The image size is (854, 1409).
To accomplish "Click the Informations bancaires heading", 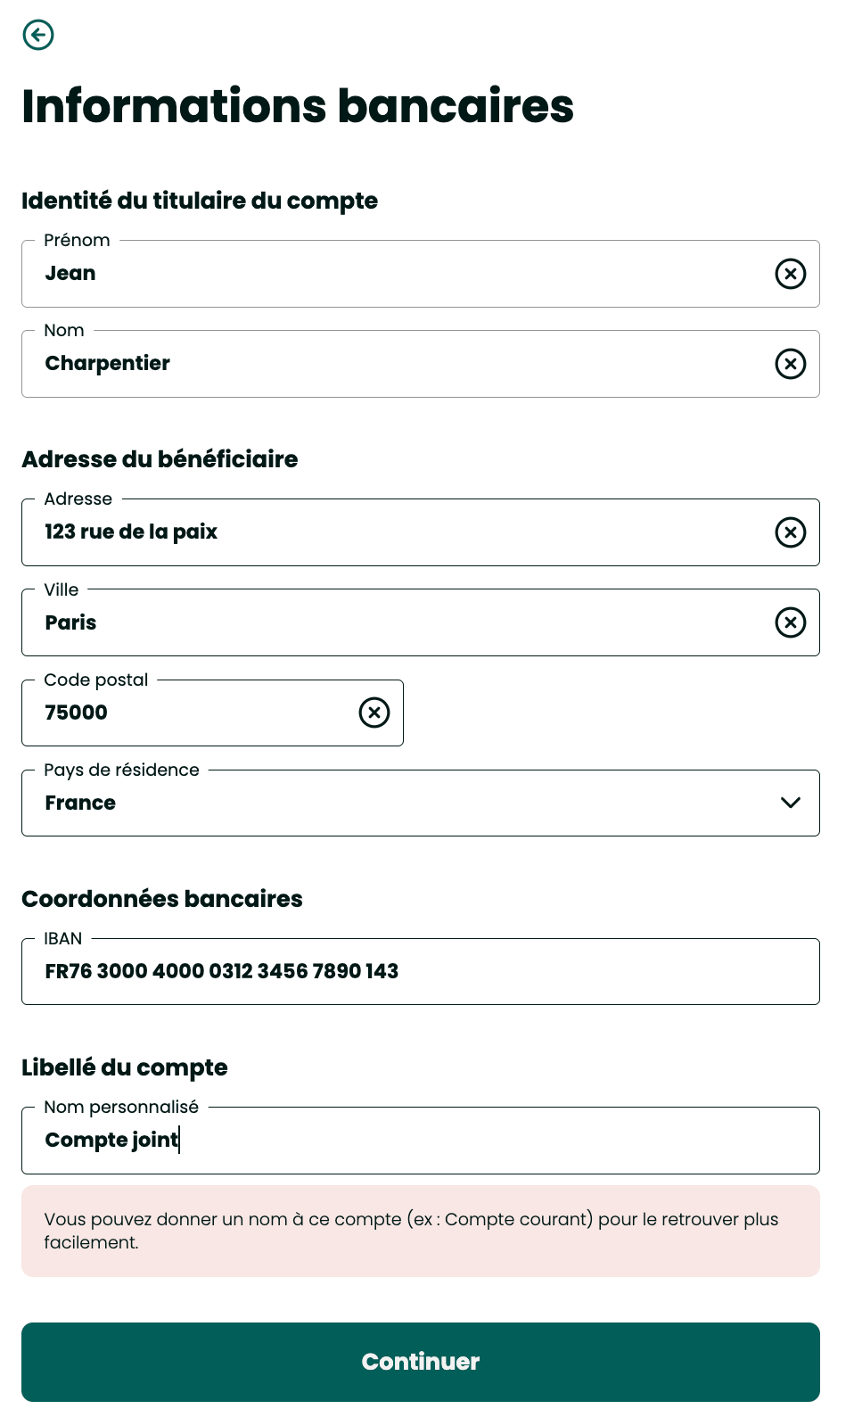I will coord(298,106).
